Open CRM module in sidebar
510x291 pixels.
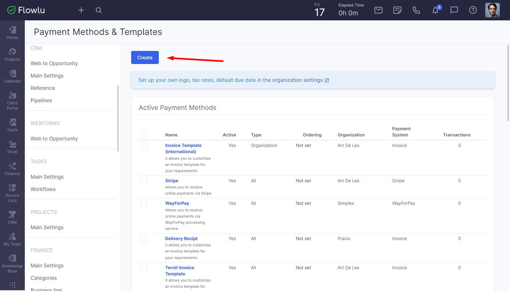pos(12,218)
